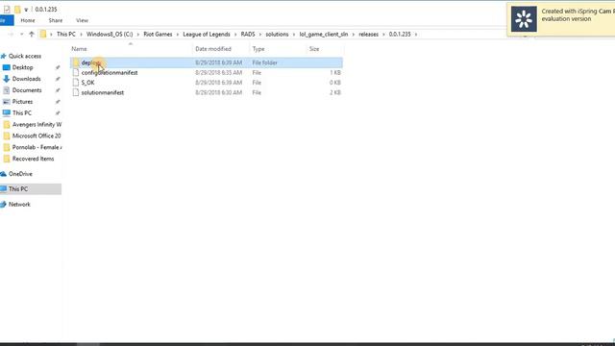This screenshot has width=615, height=346.
Task: Open Documents in Quick access
Action: click(x=27, y=90)
